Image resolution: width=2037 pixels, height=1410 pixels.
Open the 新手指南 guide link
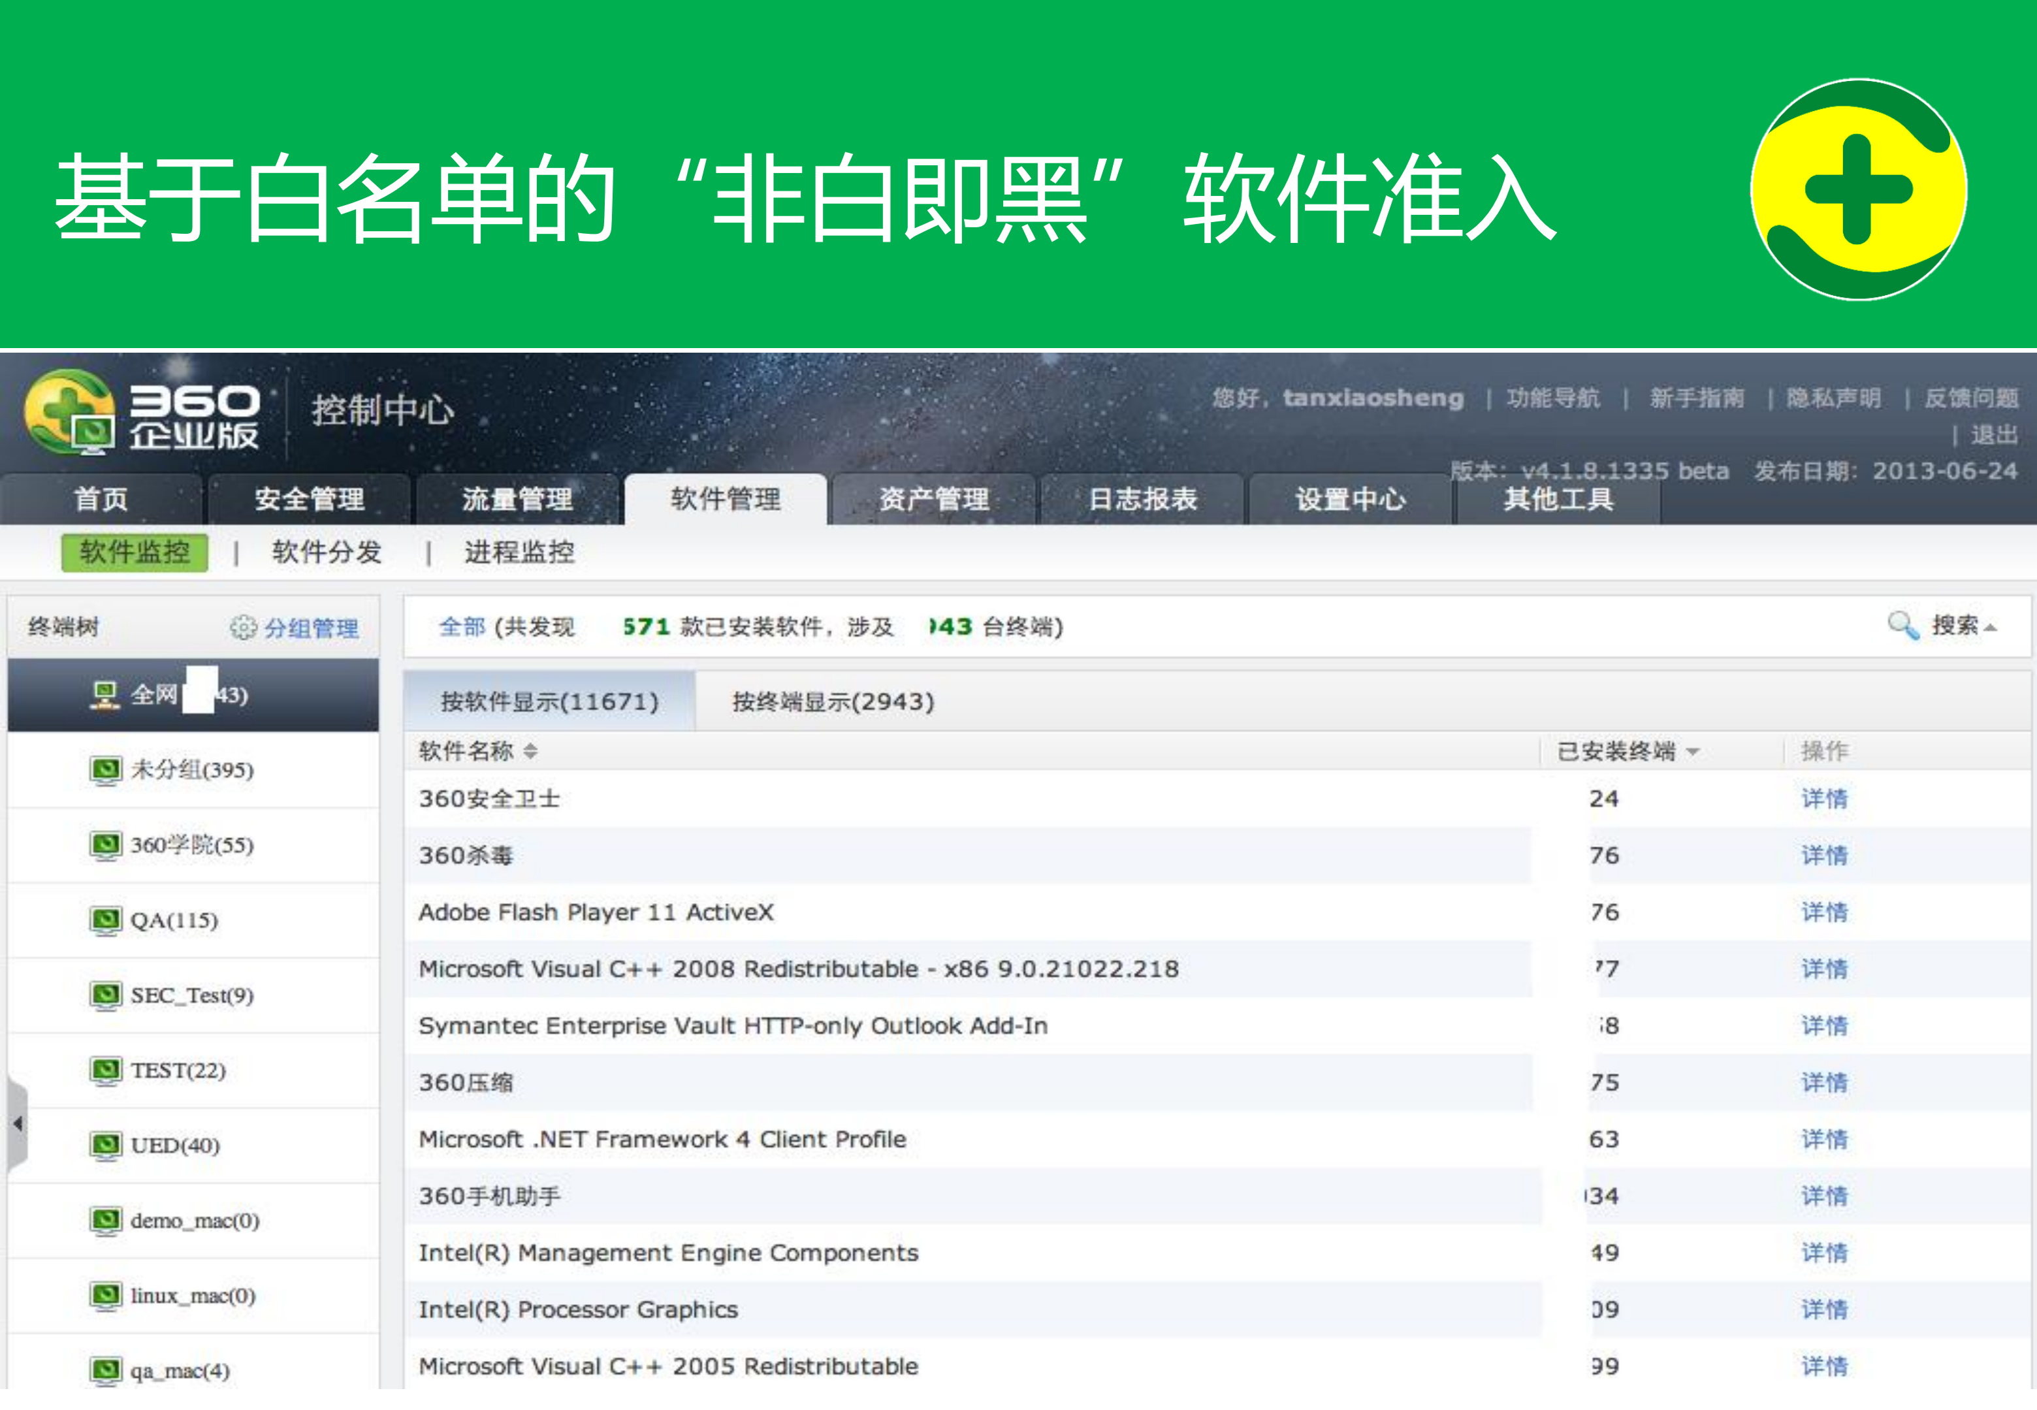pyautogui.click(x=1695, y=398)
